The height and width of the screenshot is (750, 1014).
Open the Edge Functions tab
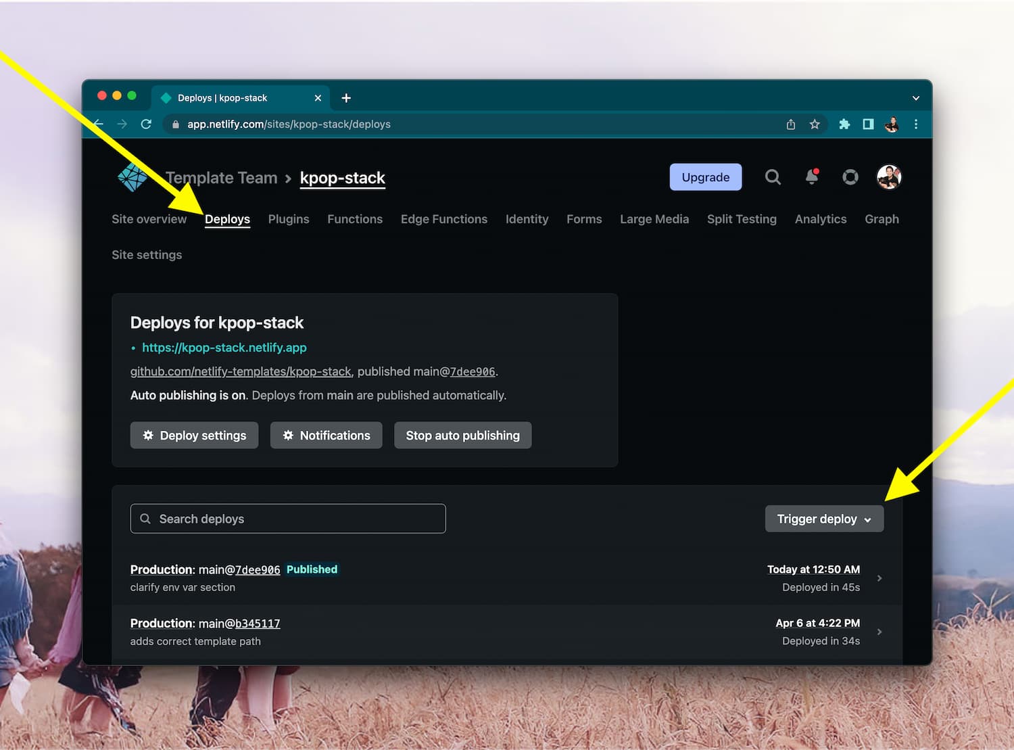point(444,219)
